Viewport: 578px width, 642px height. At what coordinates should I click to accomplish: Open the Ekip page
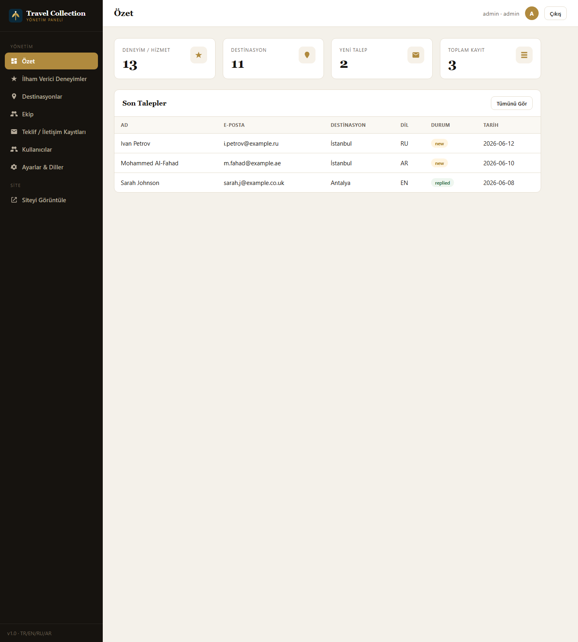(51, 114)
